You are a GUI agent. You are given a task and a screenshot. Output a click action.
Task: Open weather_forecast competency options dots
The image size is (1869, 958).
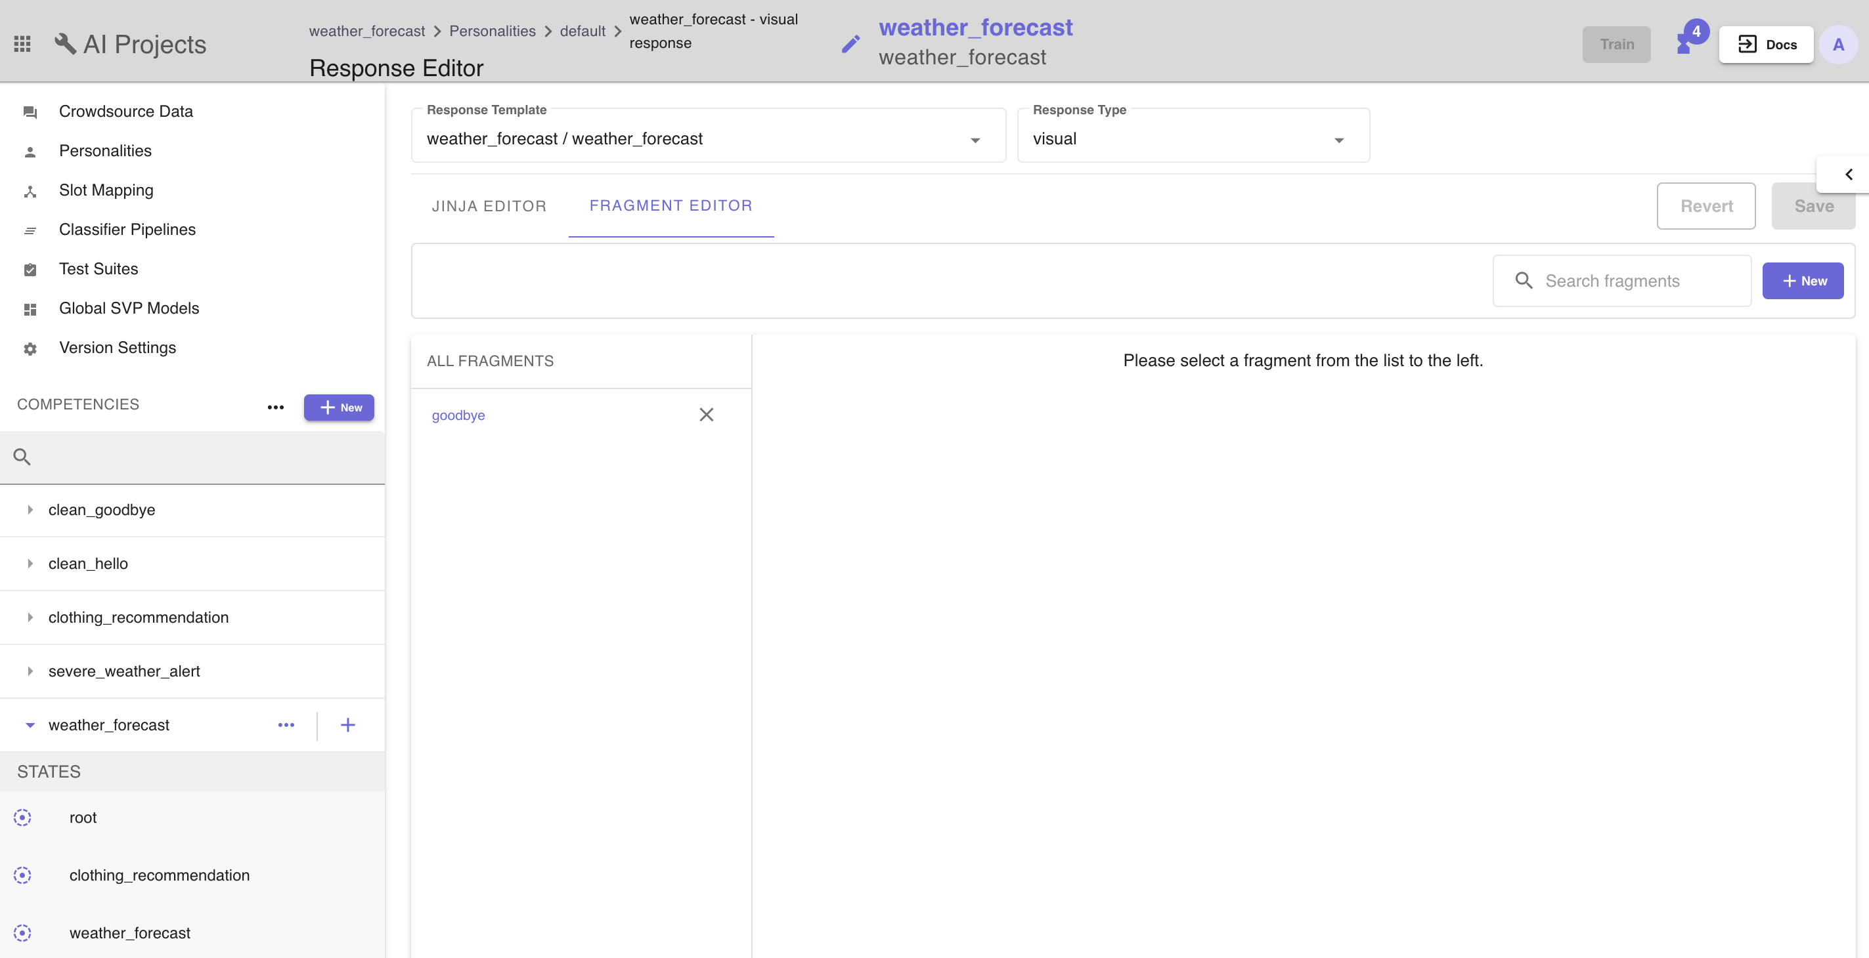[x=286, y=725]
